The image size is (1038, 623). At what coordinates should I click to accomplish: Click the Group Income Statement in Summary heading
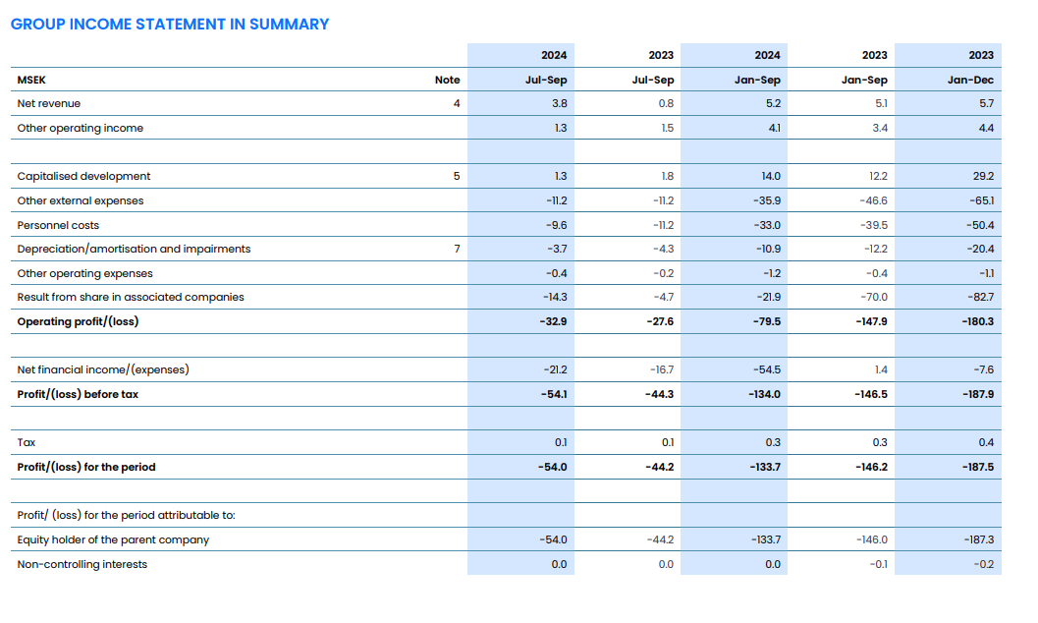coord(170,25)
